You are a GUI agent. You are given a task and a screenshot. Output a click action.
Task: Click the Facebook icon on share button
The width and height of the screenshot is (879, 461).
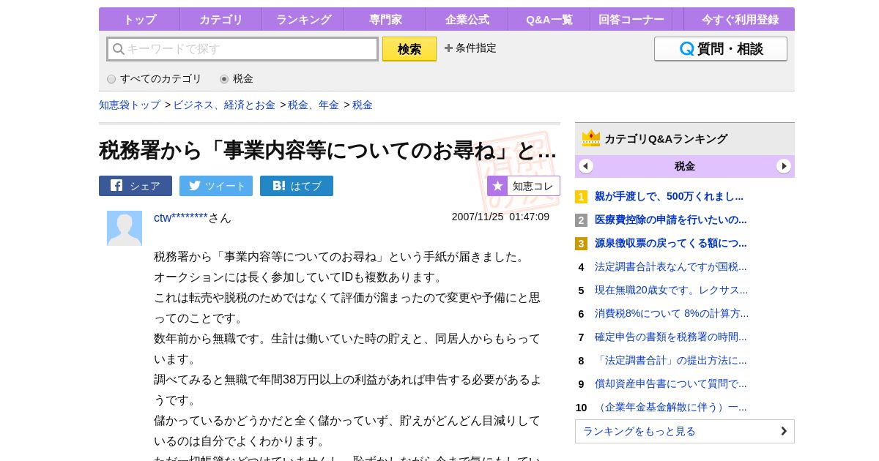[x=116, y=185]
